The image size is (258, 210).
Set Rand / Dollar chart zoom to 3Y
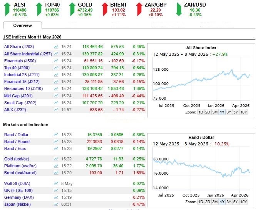point(229,202)
